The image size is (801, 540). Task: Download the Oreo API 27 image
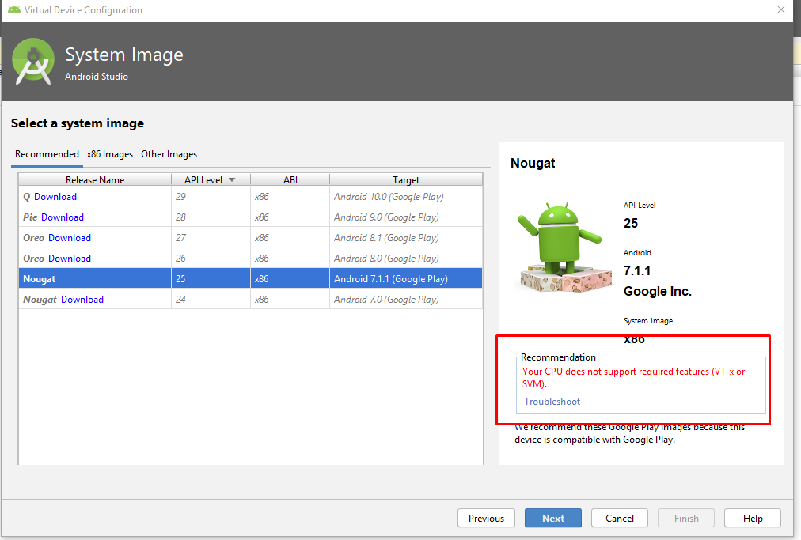click(70, 238)
